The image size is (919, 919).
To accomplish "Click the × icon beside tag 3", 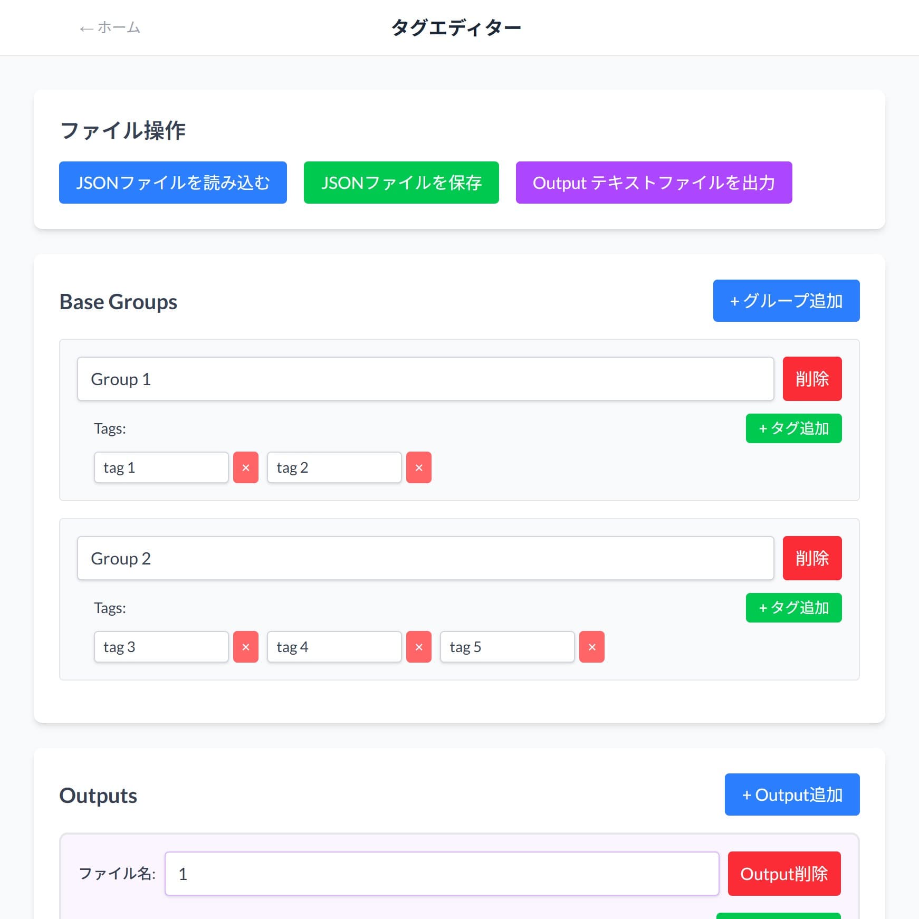I will tap(245, 647).
